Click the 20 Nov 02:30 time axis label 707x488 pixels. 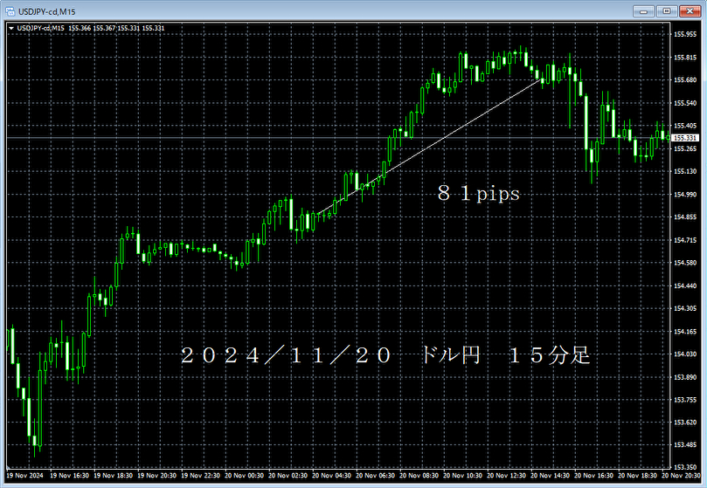tap(288, 476)
